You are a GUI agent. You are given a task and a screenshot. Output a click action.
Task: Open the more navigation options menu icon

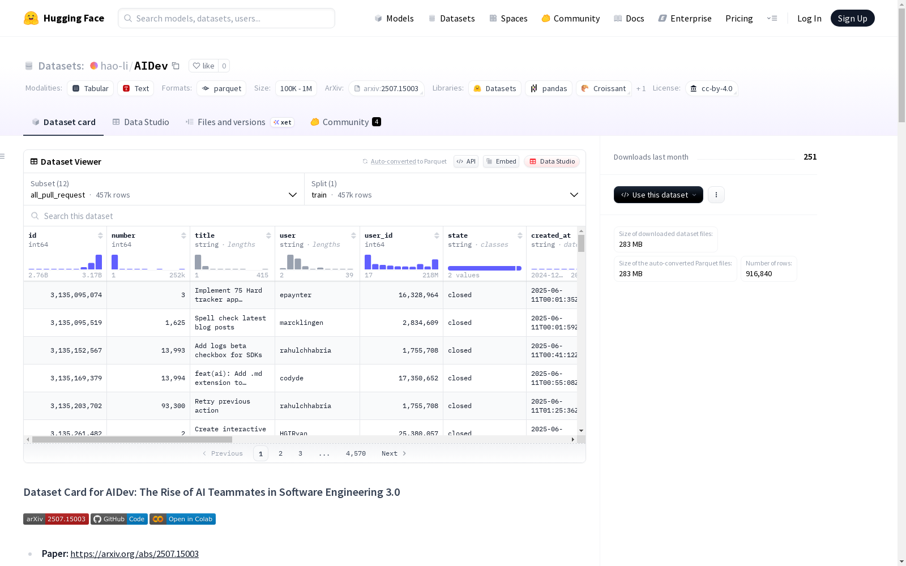click(x=772, y=18)
